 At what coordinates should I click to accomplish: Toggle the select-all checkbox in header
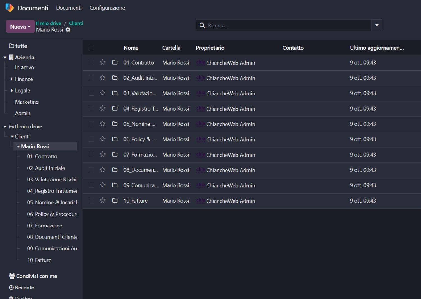91,47
